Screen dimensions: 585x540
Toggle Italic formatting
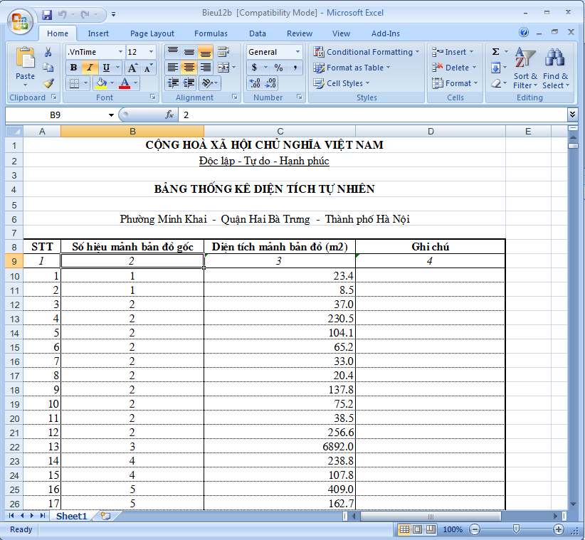90,68
